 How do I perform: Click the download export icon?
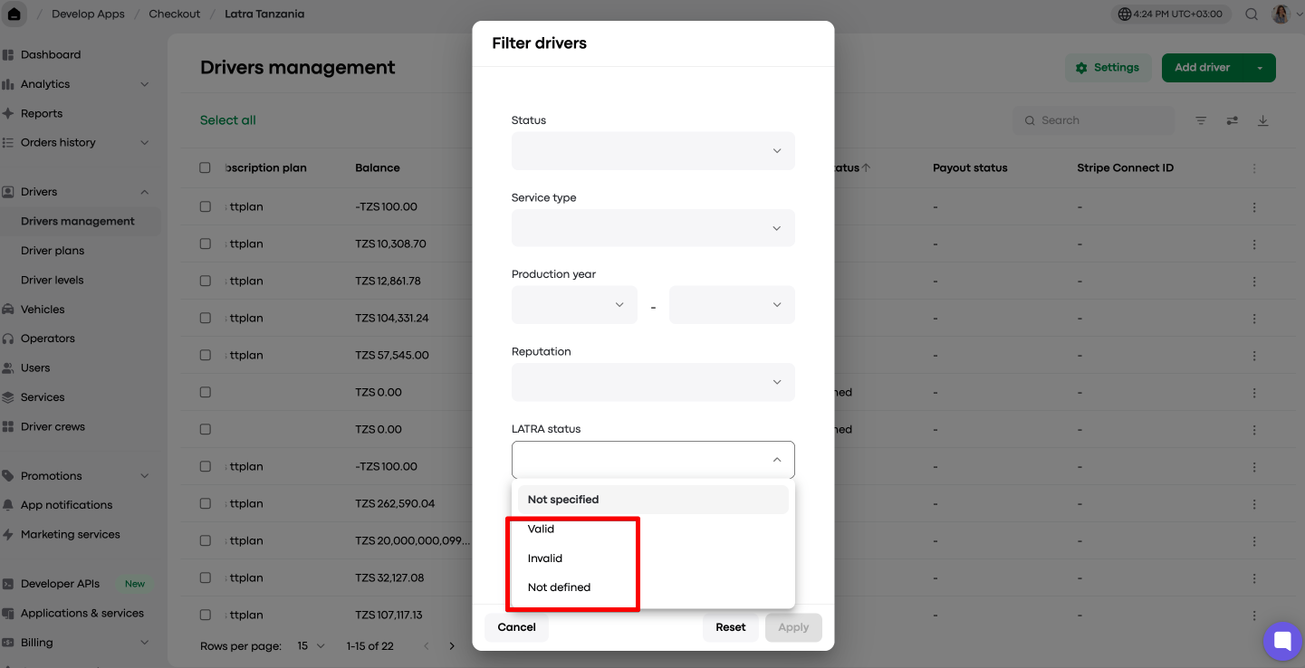click(x=1262, y=120)
